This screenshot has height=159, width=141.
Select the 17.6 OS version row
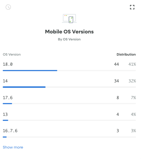tap(69, 100)
